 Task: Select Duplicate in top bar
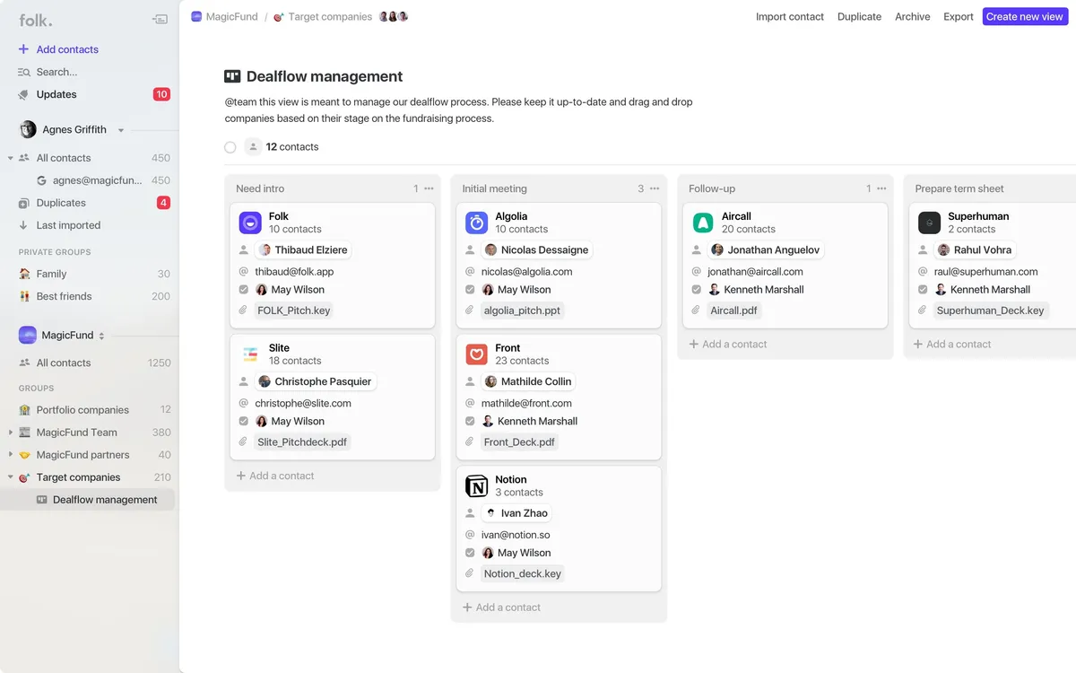point(859,16)
